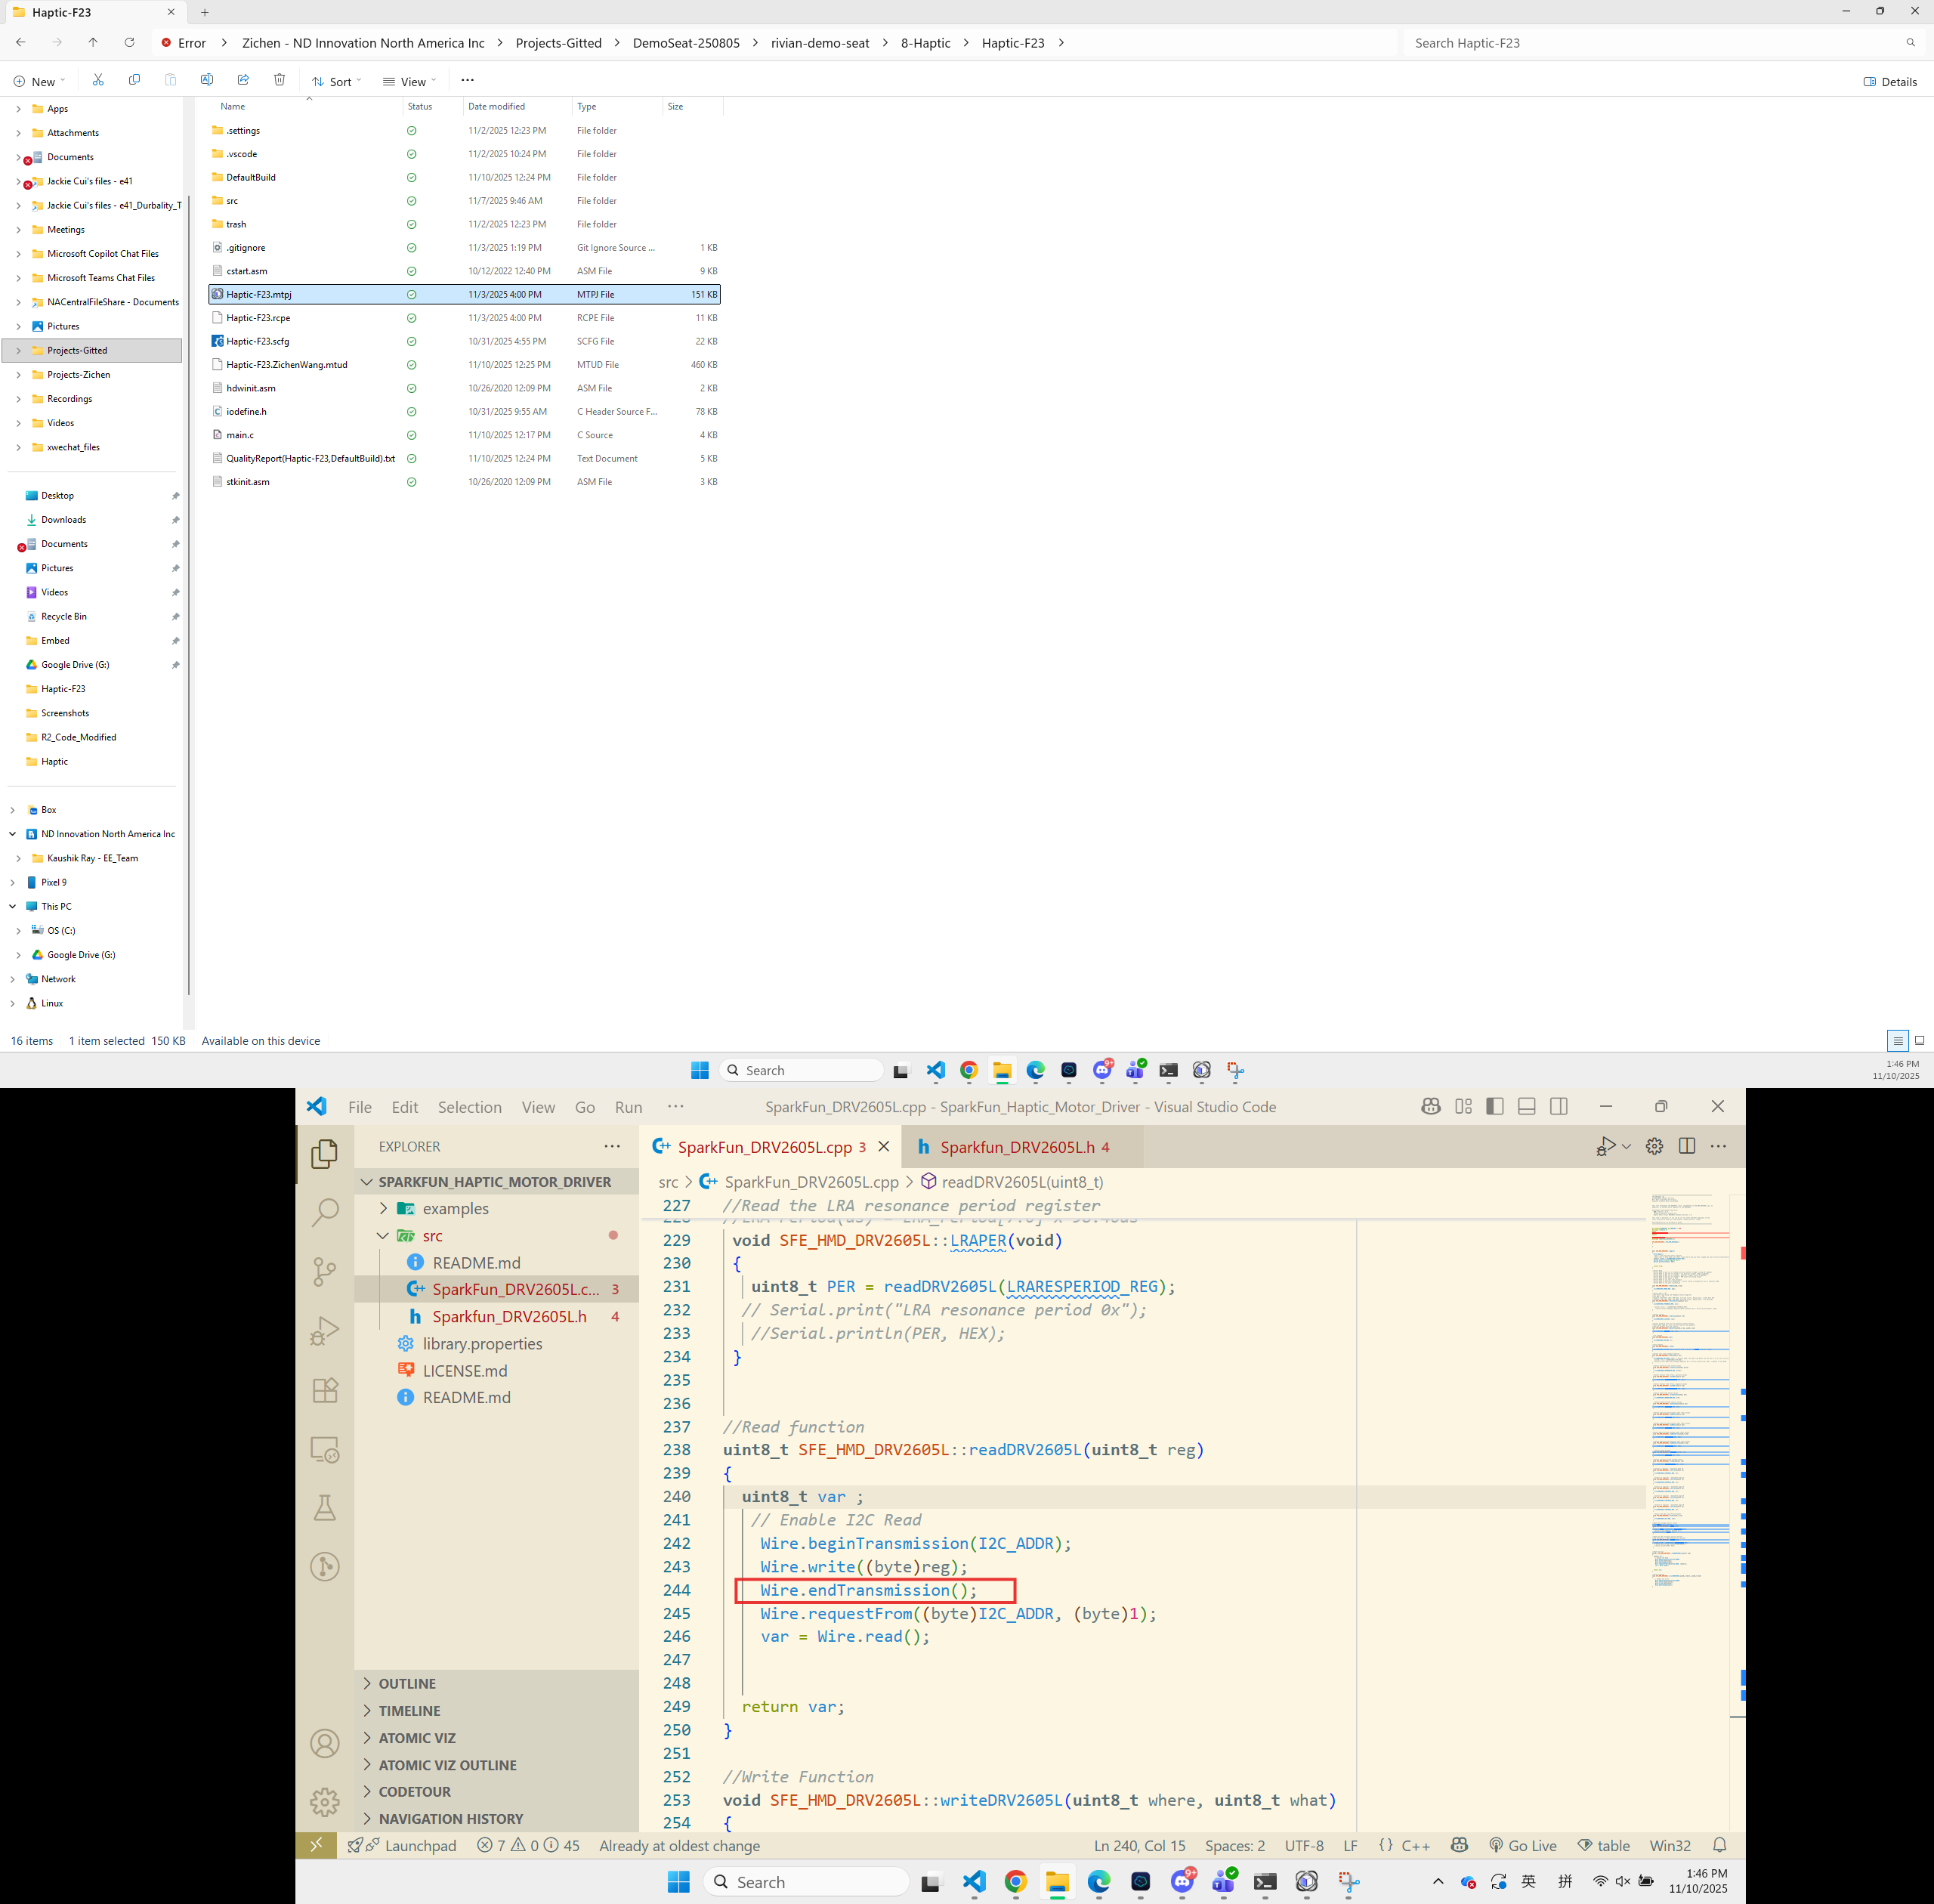Toggle Primary Side Bar layout icon
Viewport: 1934px width, 1904px height.
[1495, 1106]
